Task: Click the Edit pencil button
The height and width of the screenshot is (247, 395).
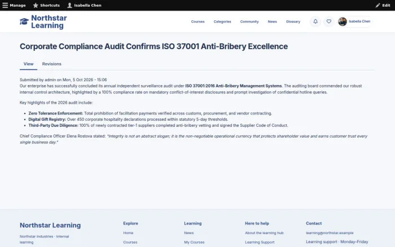Action: click(x=383, y=5)
